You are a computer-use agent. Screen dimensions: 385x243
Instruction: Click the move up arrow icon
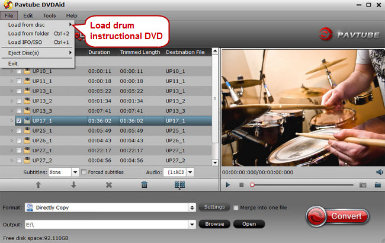click(38, 185)
